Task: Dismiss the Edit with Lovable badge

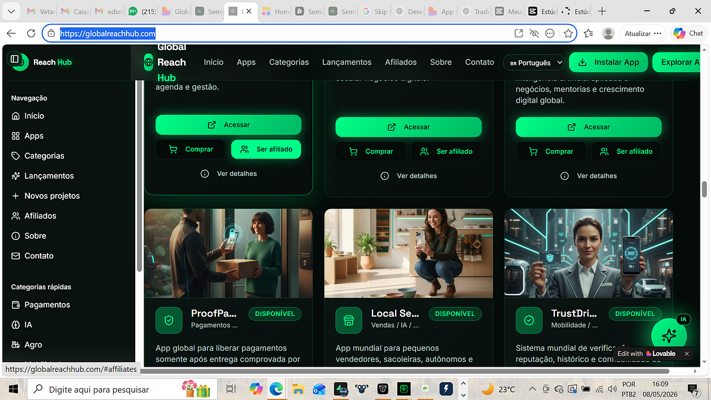Action: tap(686, 354)
